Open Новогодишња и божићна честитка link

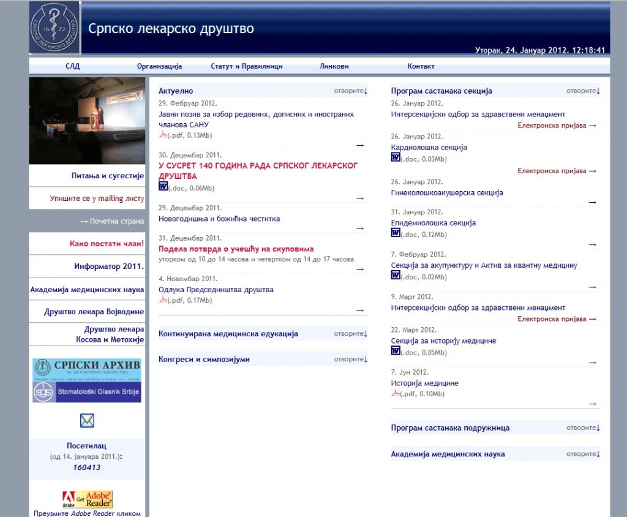(219, 219)
